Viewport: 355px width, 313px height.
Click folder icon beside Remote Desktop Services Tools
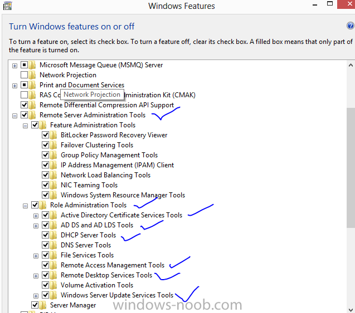tap(53, 275)
